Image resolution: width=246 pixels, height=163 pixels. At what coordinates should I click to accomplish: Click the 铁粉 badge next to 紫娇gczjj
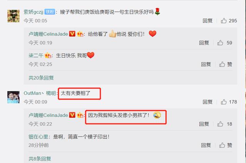pos(50,12)
